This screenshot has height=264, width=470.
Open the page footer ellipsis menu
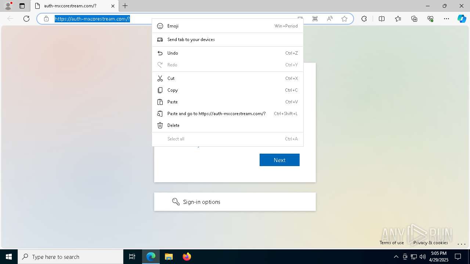462,243
